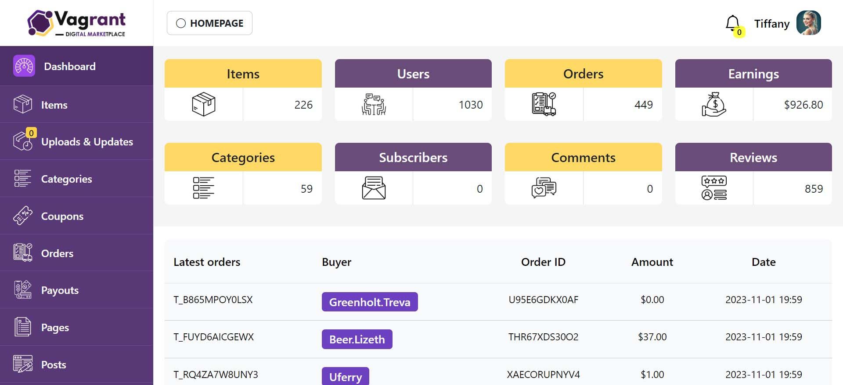Open Tiffany's profile avatar
The height and width of the screenshot is (385, 843).
tap(809, 23)
